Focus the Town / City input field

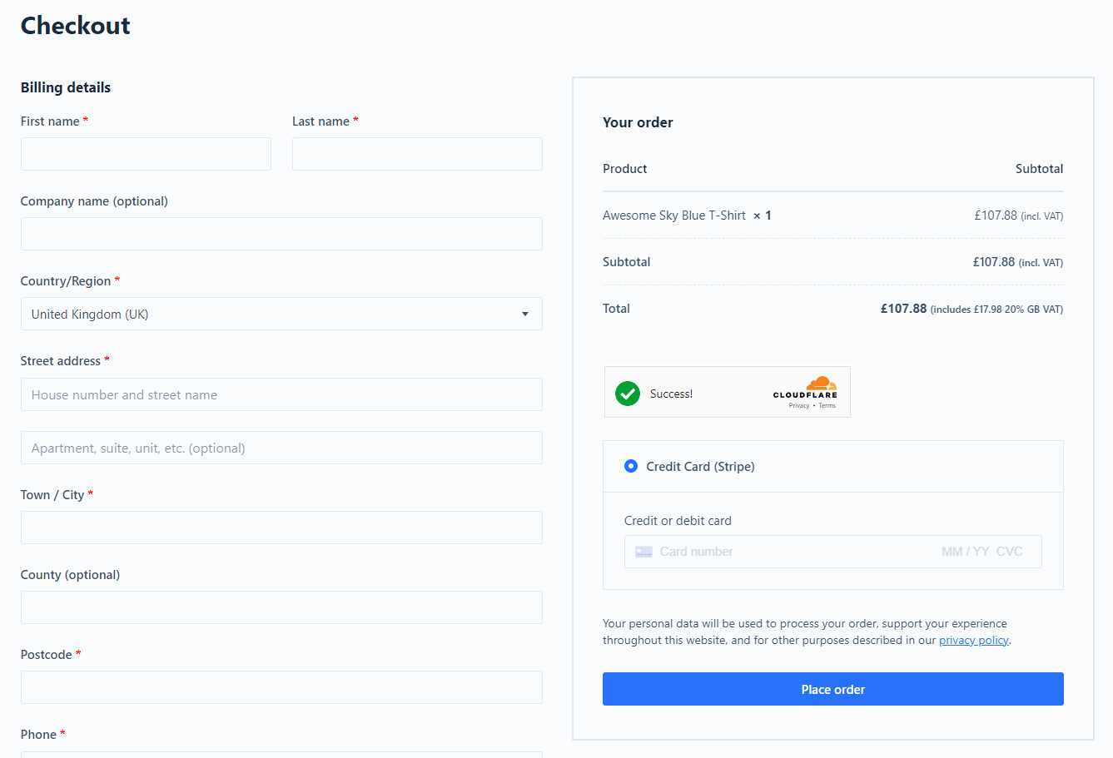point(281,528)
